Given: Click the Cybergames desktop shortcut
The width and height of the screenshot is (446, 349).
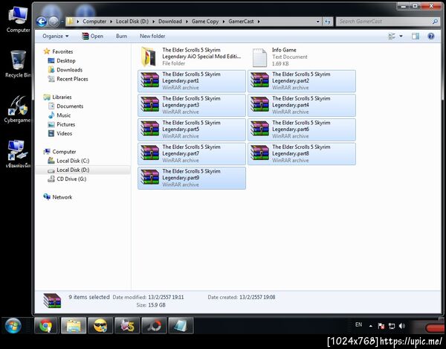Looking at the screenshot, I should [x=17, y=109].
